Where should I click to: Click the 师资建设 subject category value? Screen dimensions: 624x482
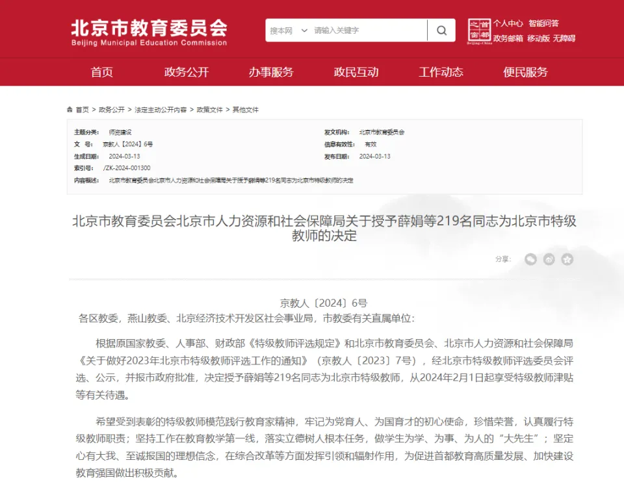pyautogui.click(x=120, y=132)
